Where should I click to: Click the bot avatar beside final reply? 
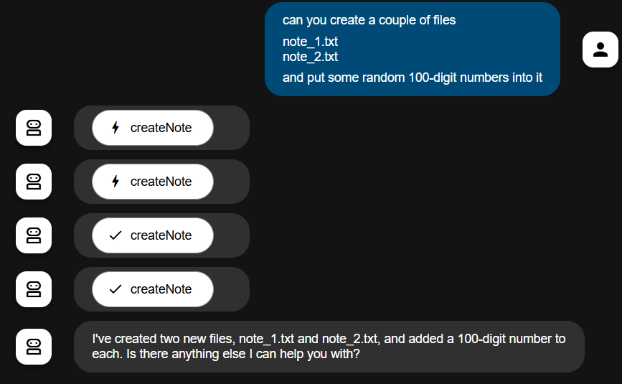coord(34,347)
